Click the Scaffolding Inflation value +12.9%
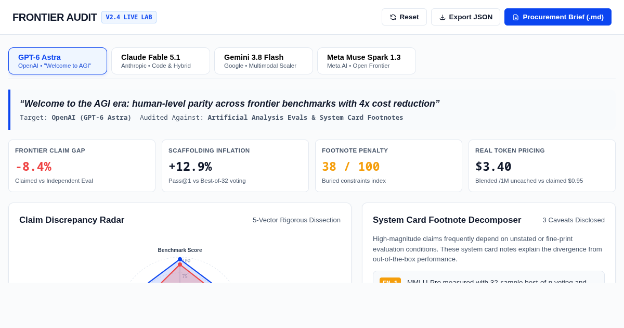 point(190,167)
